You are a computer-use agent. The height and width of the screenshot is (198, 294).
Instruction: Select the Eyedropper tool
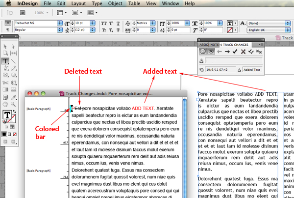[13, 97]
